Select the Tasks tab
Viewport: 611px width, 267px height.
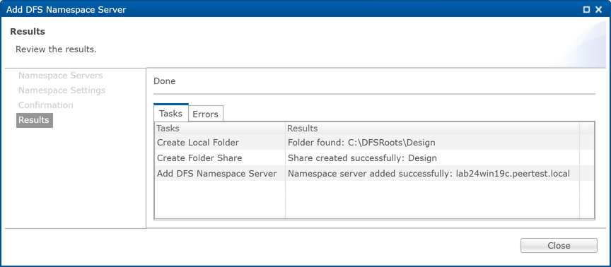click(x=170, y=113)
